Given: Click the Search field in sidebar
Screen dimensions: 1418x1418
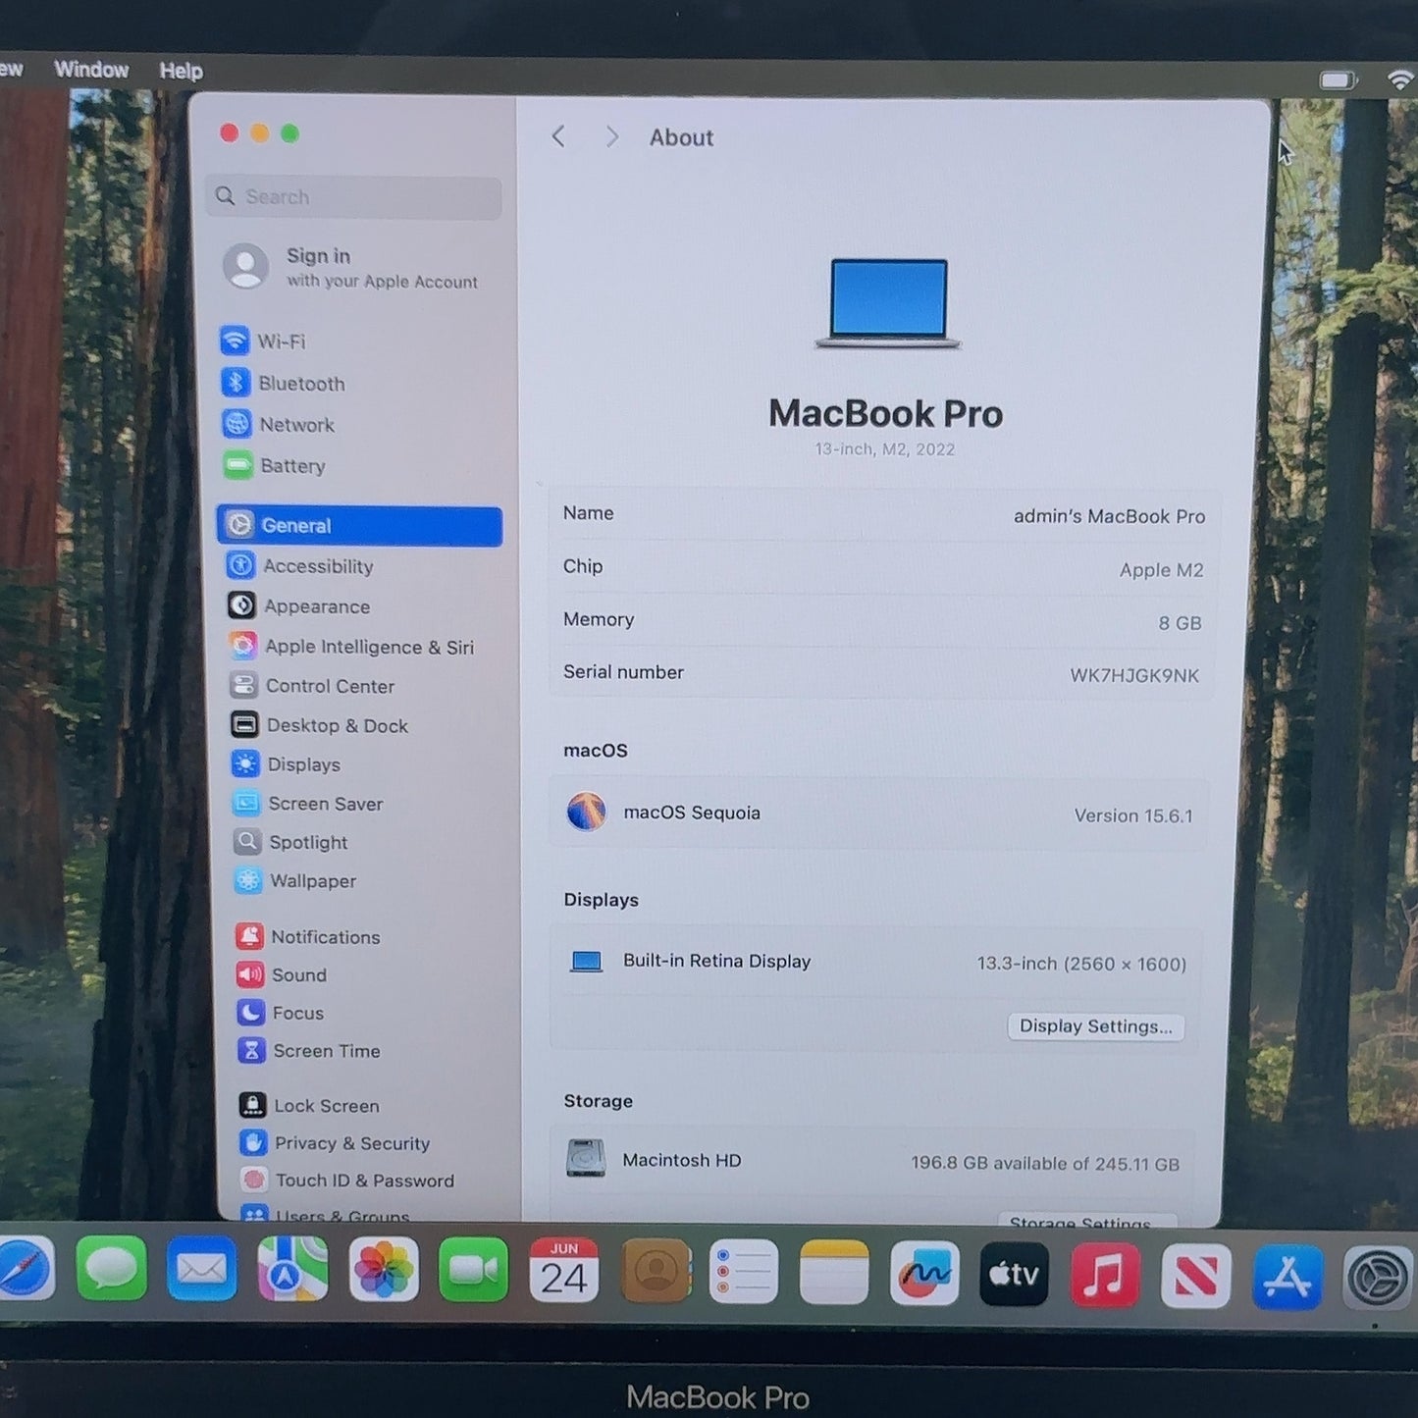Looking at the screenshot, I should click(x=354, y=197).
